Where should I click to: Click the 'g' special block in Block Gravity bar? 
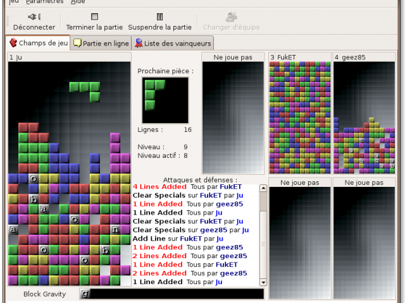click(85, 294)
